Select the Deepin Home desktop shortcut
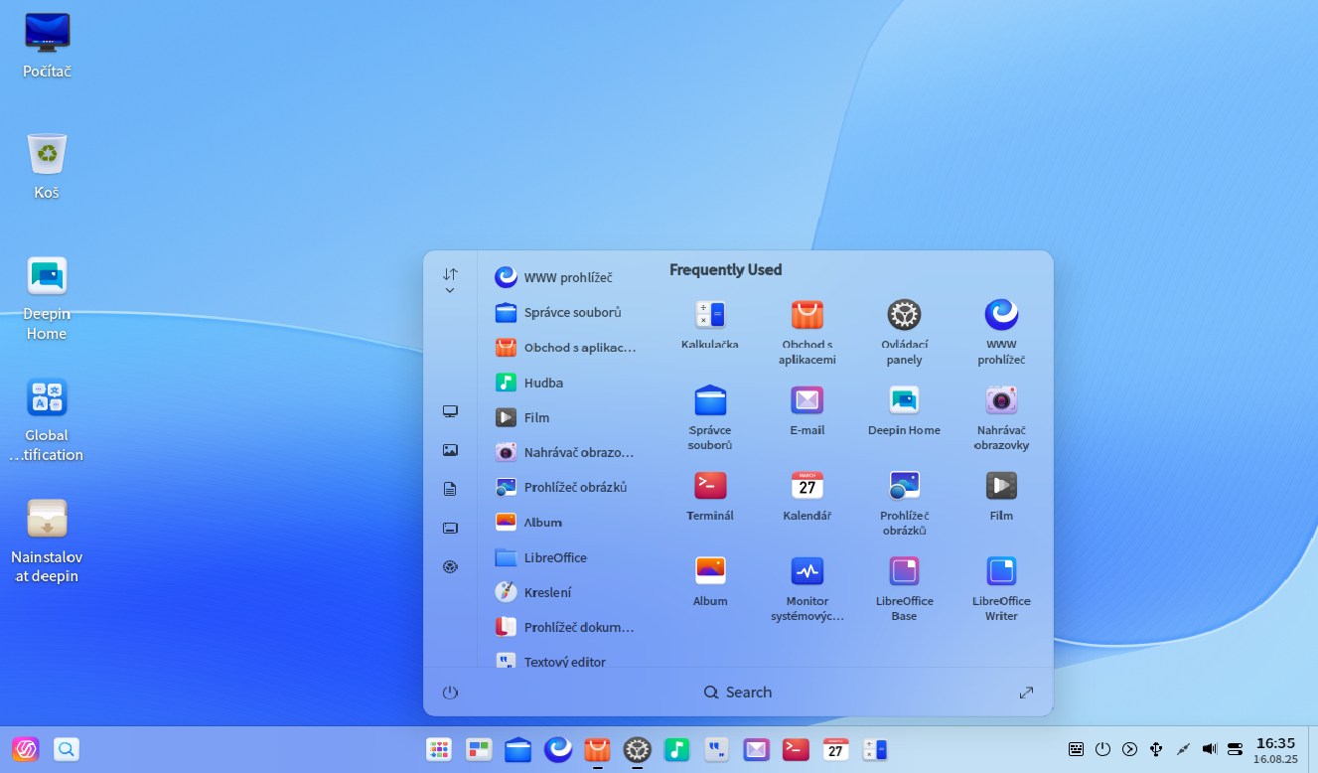 47,298
